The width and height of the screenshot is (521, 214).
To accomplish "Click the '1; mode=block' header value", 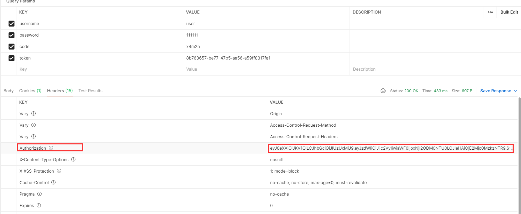I will coord(285,171).
